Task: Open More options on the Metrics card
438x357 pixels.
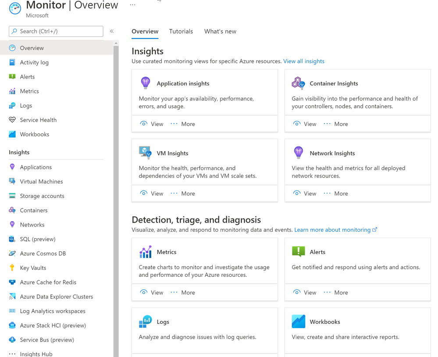Action: coord(183,293)
